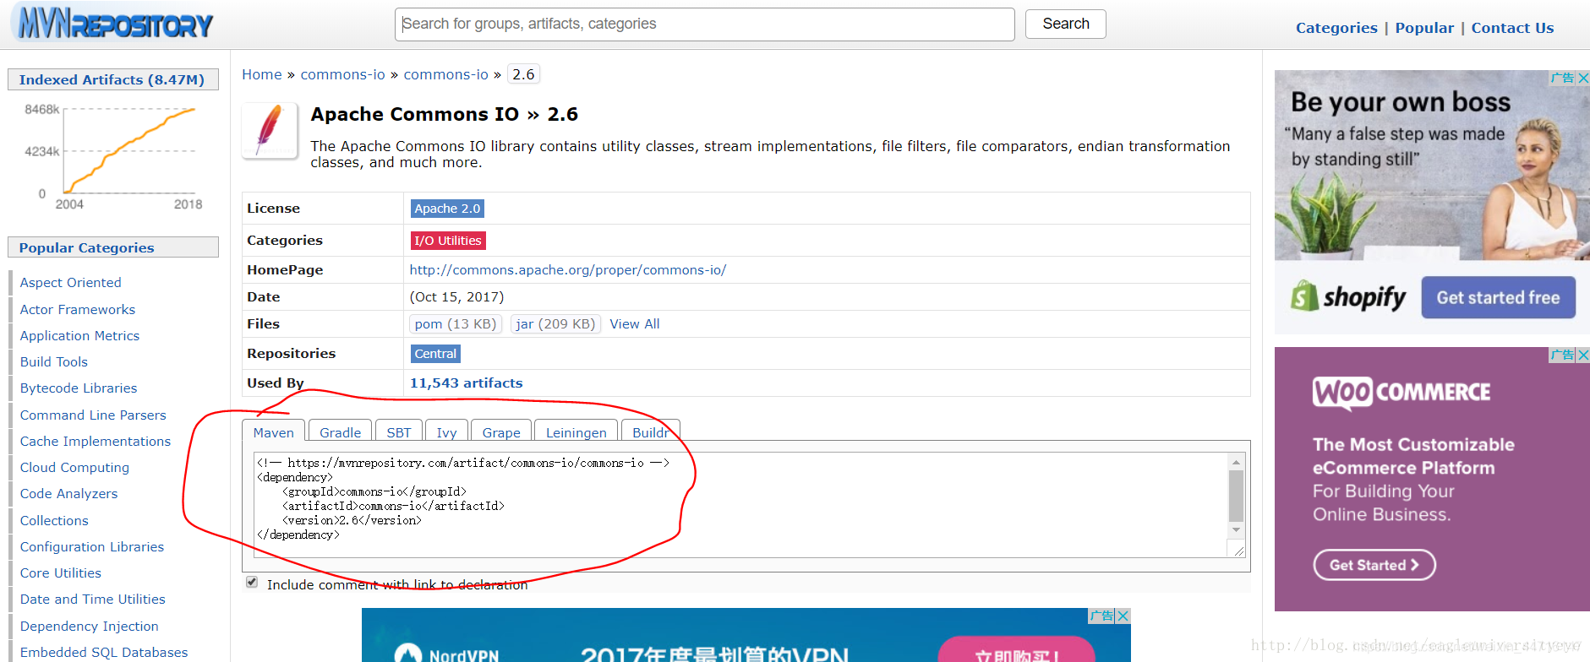Open the Date and Time Utilities category
The image size is (1590, 662).
tap(93, 600)
